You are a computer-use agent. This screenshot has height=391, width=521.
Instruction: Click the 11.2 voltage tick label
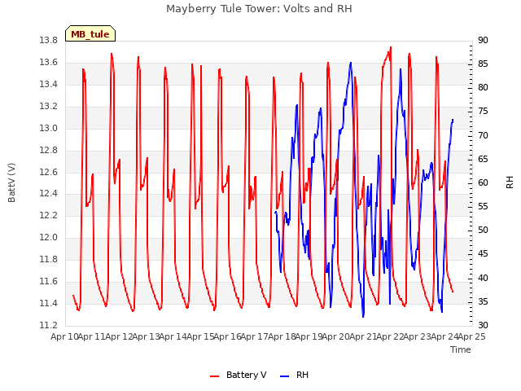point(48,326)
